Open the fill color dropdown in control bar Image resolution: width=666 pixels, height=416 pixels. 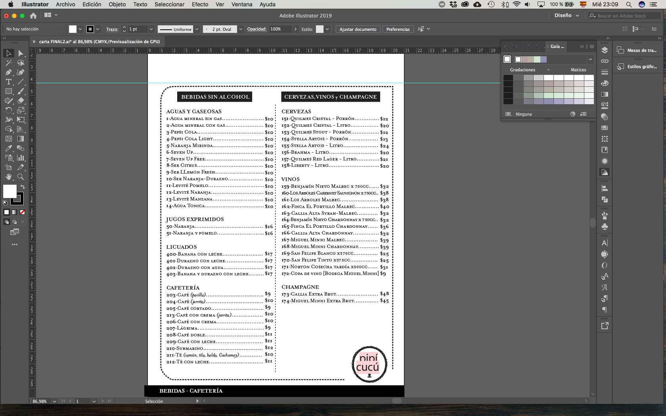click(x=80, y=29)
